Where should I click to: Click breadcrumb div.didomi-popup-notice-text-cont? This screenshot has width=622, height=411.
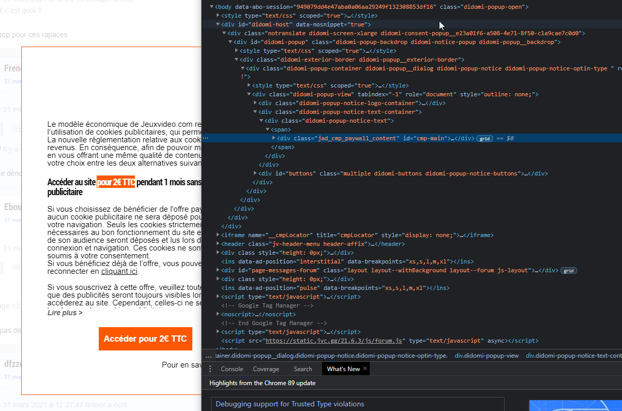click(574, 356)
